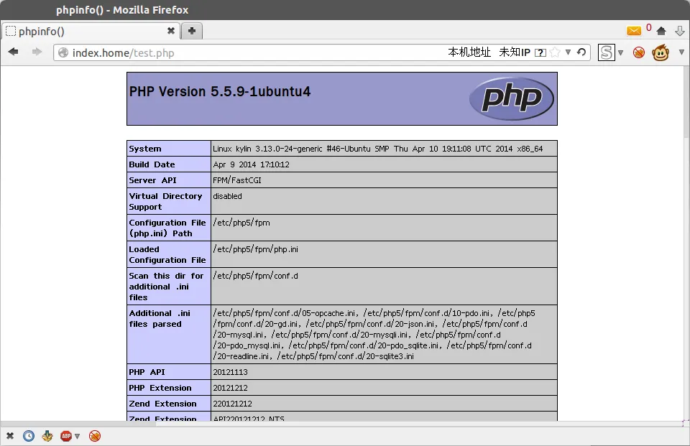
Task: Open a new tab with plus button
Action: [x=192, y=31]
